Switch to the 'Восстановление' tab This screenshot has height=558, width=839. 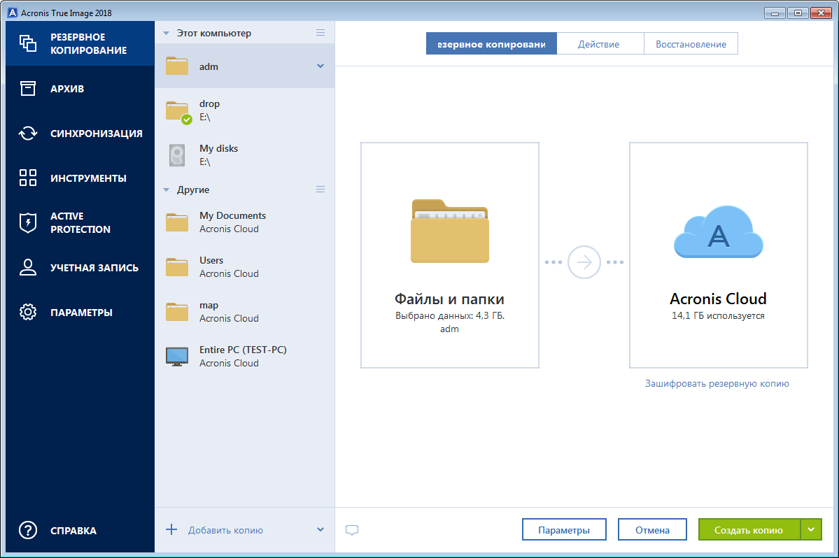(691, 44)
